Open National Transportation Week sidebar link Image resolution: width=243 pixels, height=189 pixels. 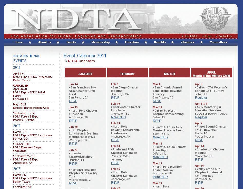coord(31,106)
